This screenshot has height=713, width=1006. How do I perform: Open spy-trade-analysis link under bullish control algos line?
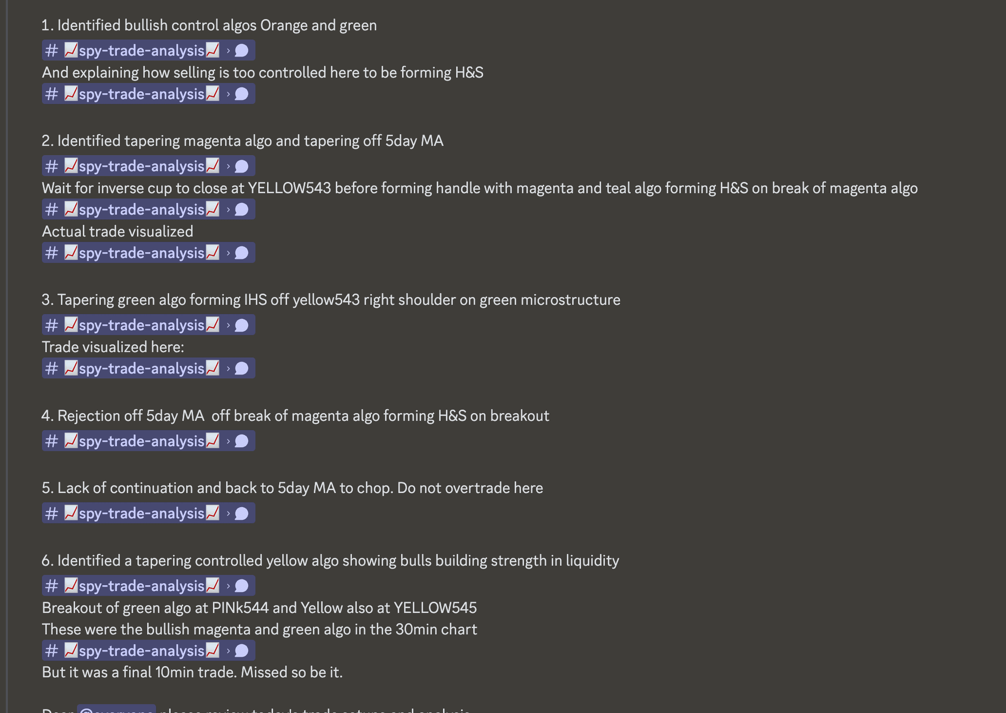click(141, 51)
